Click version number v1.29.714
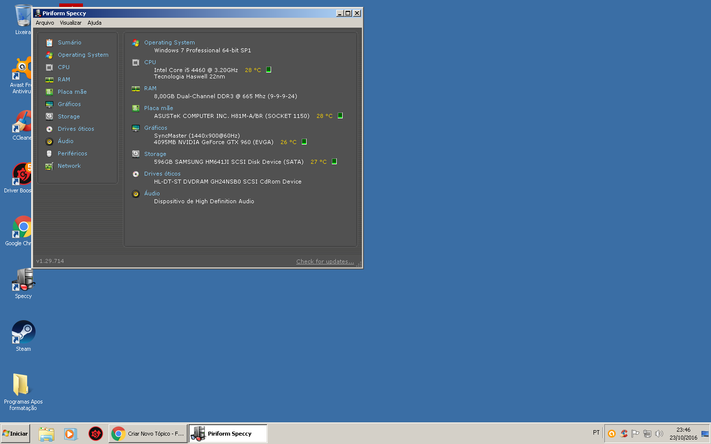Viewport: 711px width, 444px height. [50, 261]
